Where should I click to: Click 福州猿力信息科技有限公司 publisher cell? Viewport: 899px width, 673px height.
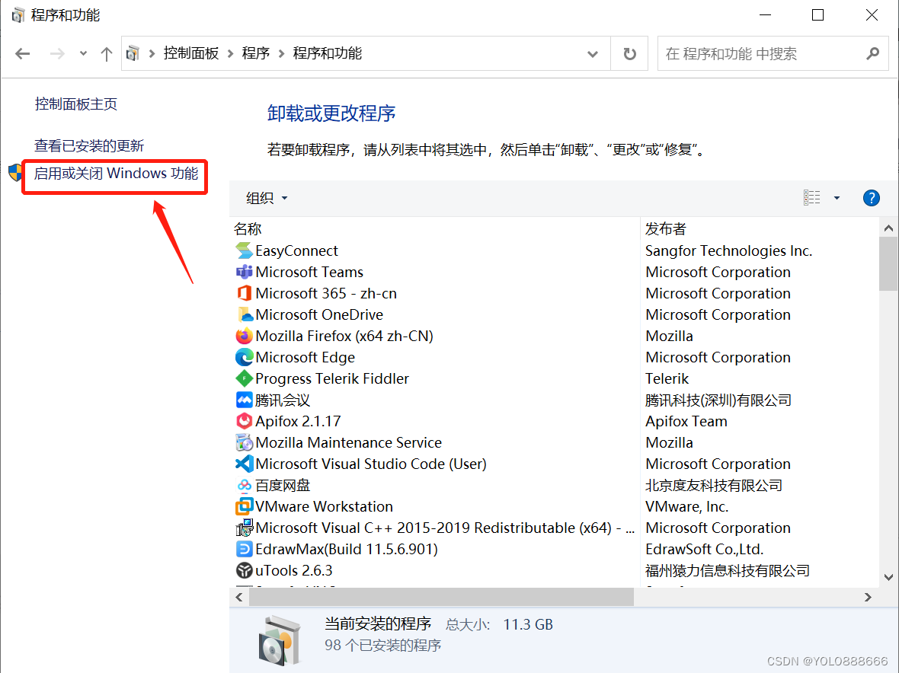(x=728, y=570)
